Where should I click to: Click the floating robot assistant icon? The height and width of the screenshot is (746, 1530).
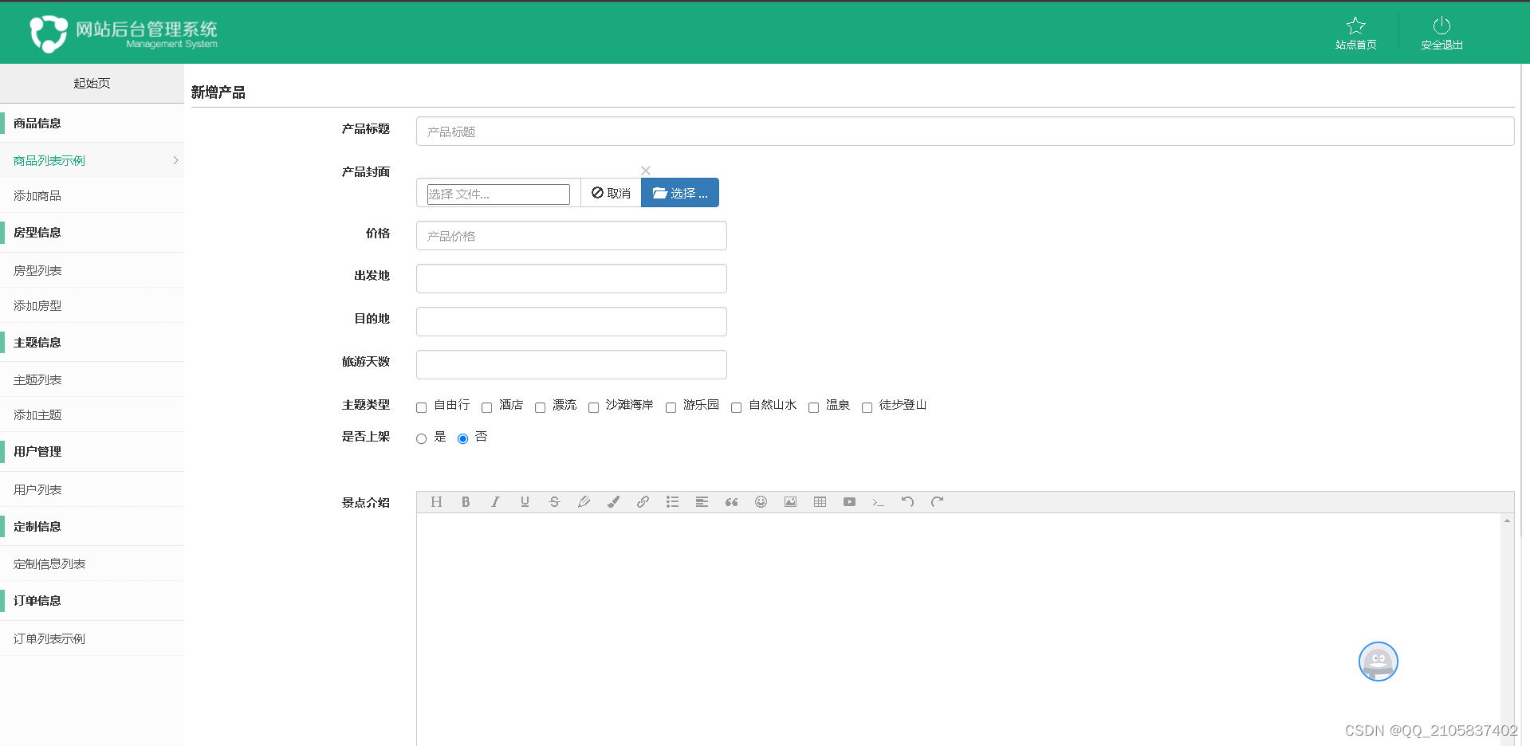(x=1379, y=662)
